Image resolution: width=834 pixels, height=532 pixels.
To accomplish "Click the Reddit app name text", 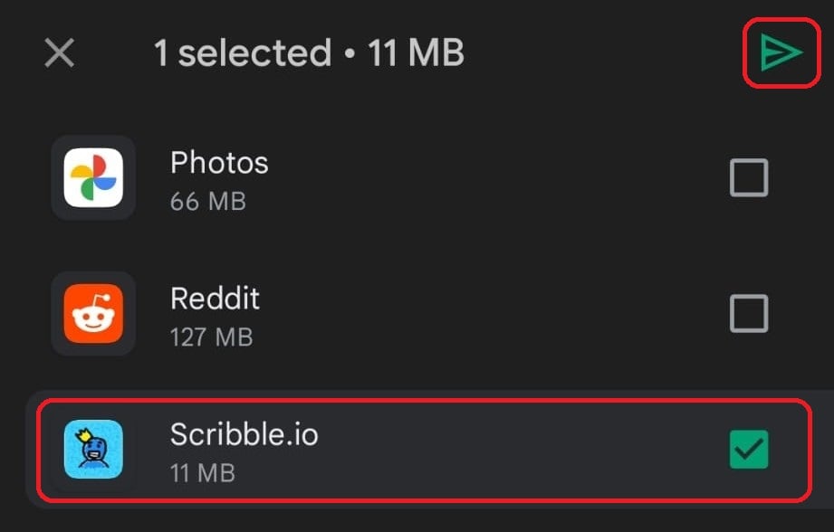I will (x=215, y=299).
